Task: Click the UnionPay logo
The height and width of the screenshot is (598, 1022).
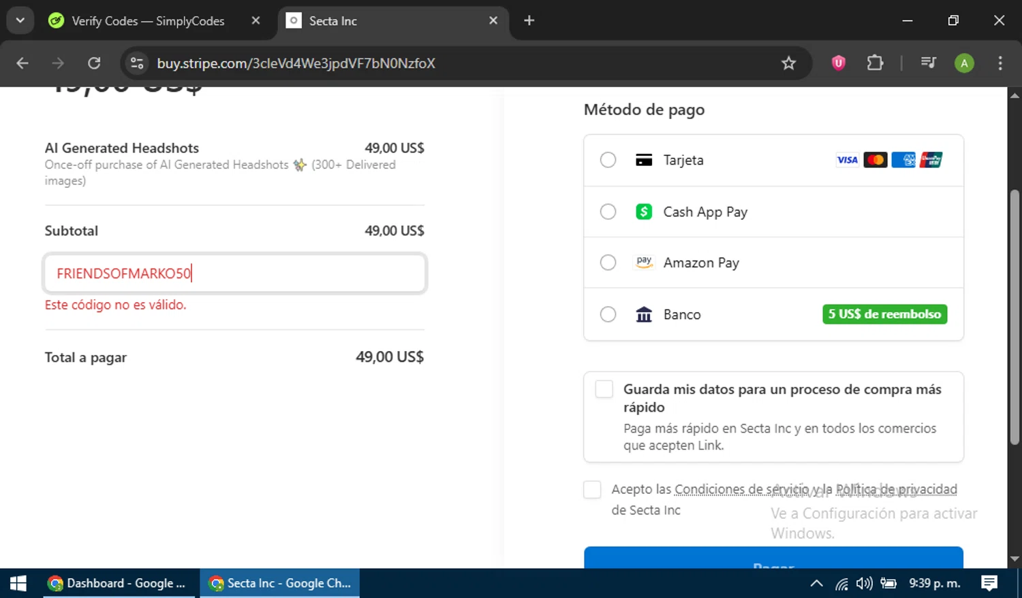Action: (x=931, y=160)
